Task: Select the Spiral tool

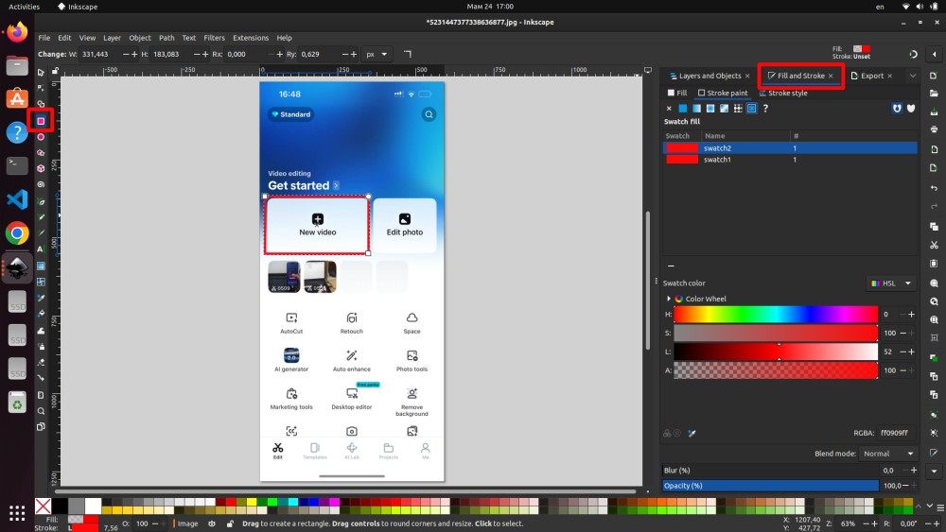Action: [41, 185]
